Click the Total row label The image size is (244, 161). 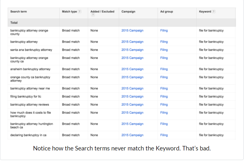tap(14, 23)
